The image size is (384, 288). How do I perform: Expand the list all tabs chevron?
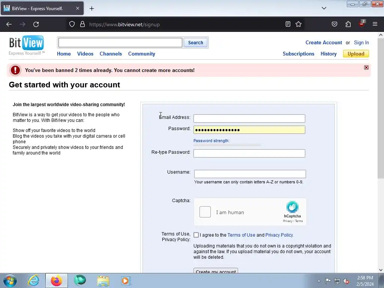324,8
